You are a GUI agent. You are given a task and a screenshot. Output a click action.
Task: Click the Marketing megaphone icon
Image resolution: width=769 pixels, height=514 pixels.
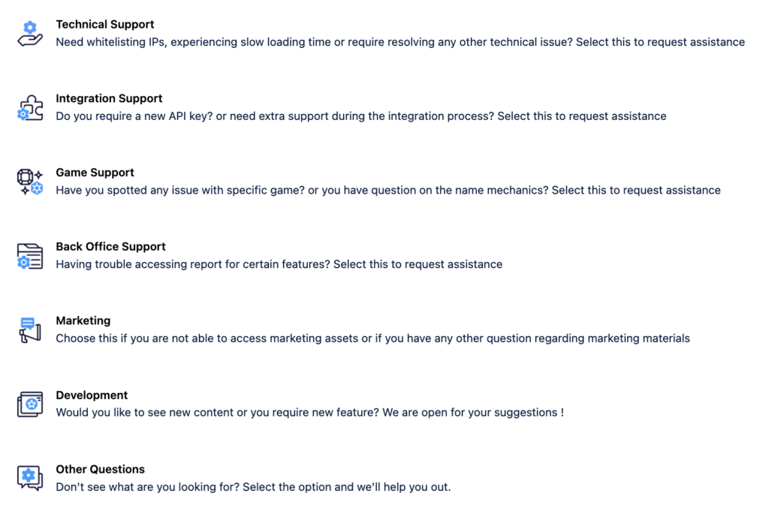[x=30, y=329]
